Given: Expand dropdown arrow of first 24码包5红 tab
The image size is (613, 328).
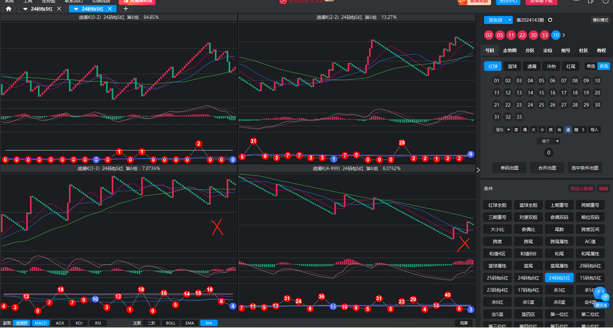Looking at the screenshot, I should pyautogui.click(x=25, y=9).
